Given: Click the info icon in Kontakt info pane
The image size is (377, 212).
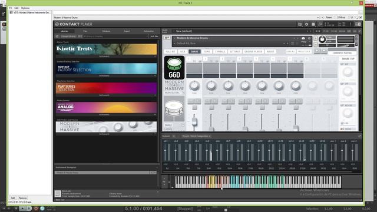Looking at the screenshot, I should pyautogui.click(x=58, y=194).
